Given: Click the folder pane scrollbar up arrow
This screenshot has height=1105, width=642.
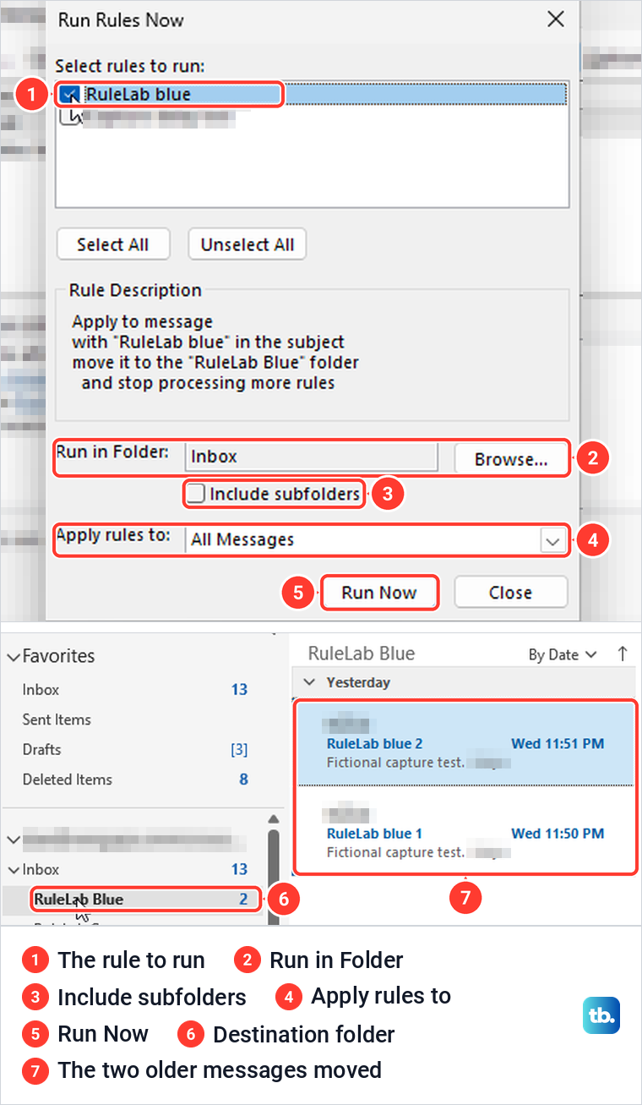Looking at the screenshot, I should tap(273, 819).
